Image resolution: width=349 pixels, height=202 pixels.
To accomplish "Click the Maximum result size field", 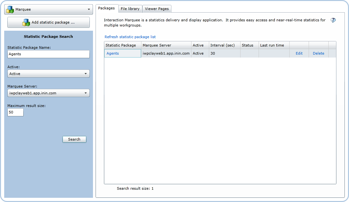I will pyautogui.click(x=15, y=112).
